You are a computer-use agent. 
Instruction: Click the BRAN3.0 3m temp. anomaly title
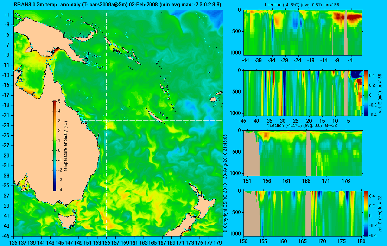coord(117,5)
